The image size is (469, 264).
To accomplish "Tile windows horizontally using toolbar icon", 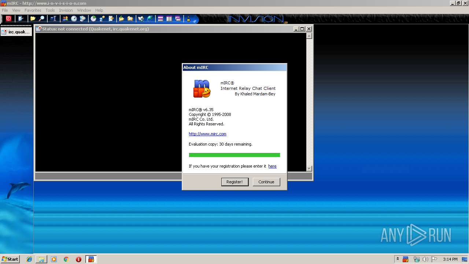I will (160, 18).
